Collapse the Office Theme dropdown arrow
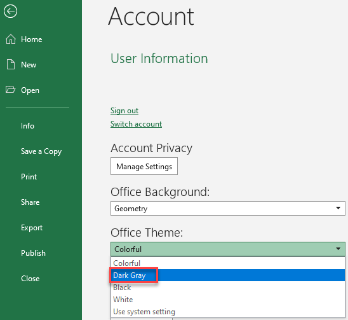348x320 pixels. [338, 249]
